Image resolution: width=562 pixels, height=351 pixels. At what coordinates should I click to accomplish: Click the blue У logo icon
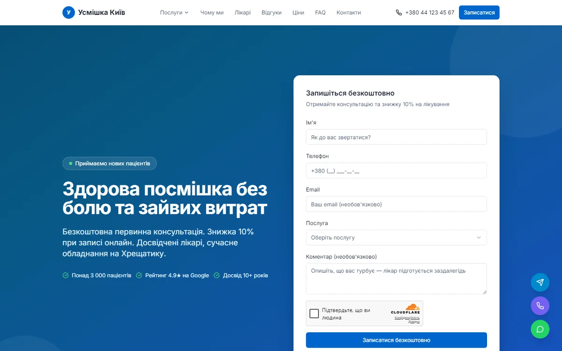click(x=68, y=13)
